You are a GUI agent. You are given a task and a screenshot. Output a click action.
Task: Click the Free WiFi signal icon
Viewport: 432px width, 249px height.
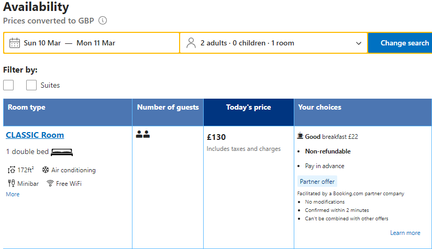(50, 183)
